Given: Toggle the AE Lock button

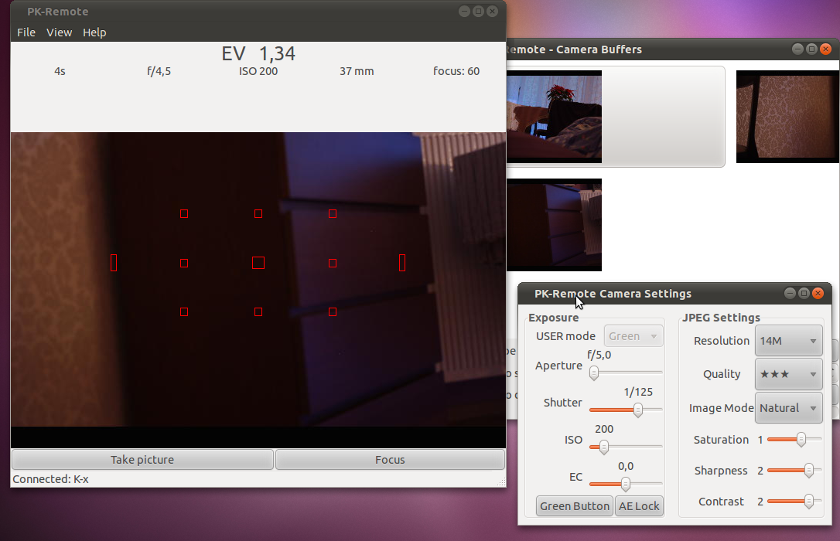Looking at the screenshot, I should pyautogui.click(x=639, y=506).
